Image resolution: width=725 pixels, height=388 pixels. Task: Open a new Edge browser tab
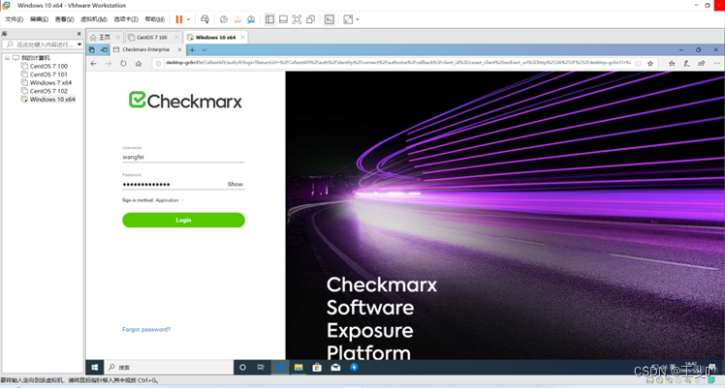coord(192,49)
